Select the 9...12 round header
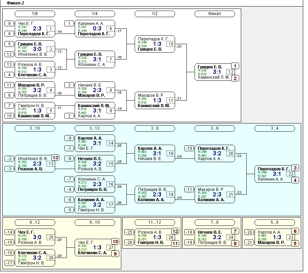 (x=35, y=222)
